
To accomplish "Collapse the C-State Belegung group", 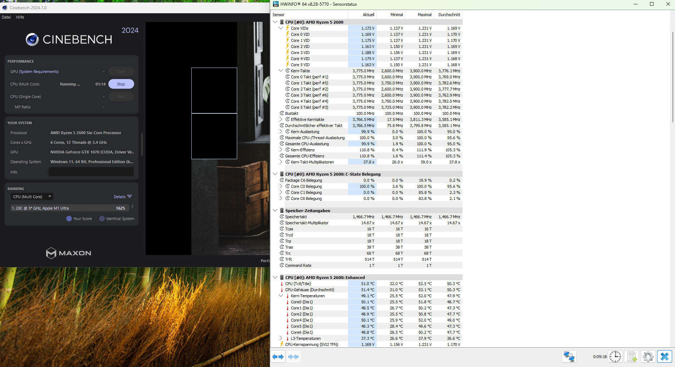I will (275, 174).
